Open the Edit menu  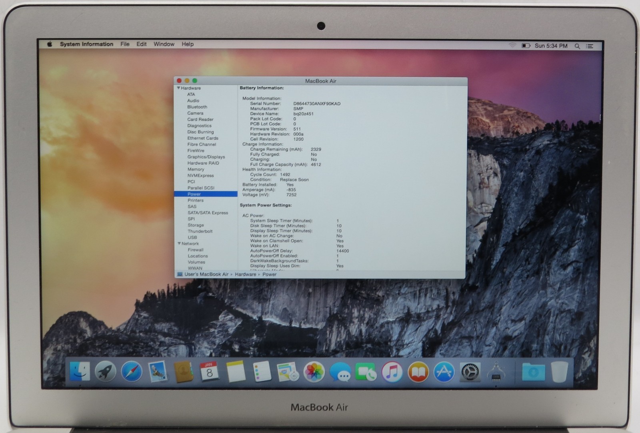(141, 44)
